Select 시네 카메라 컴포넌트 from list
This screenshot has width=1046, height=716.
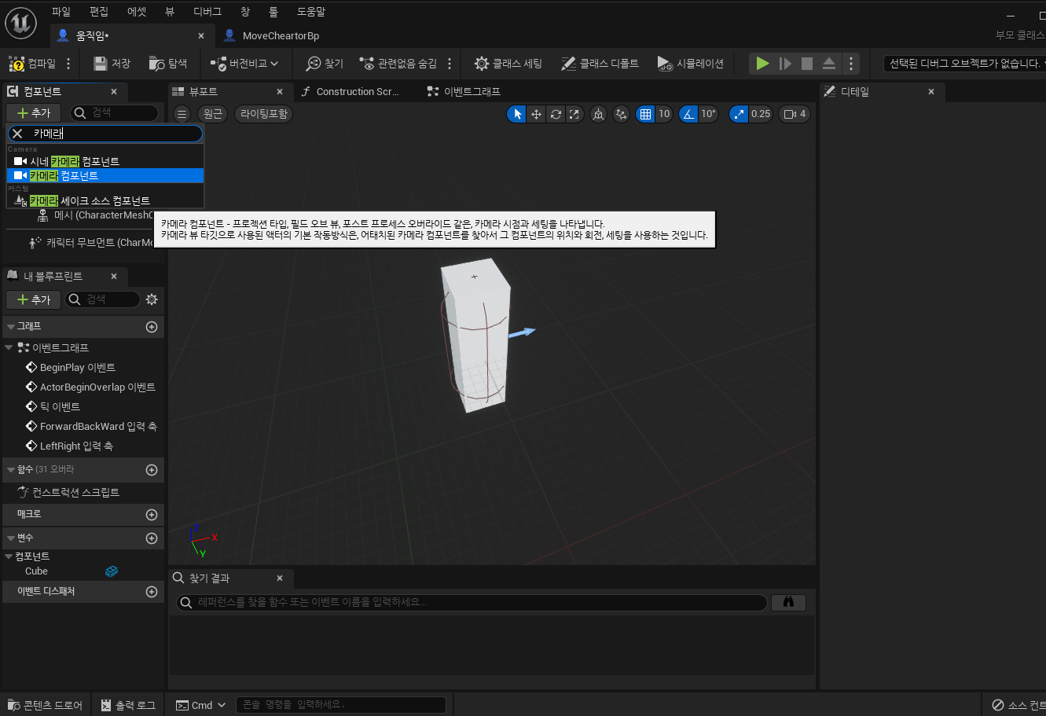(x=105, y=161)
